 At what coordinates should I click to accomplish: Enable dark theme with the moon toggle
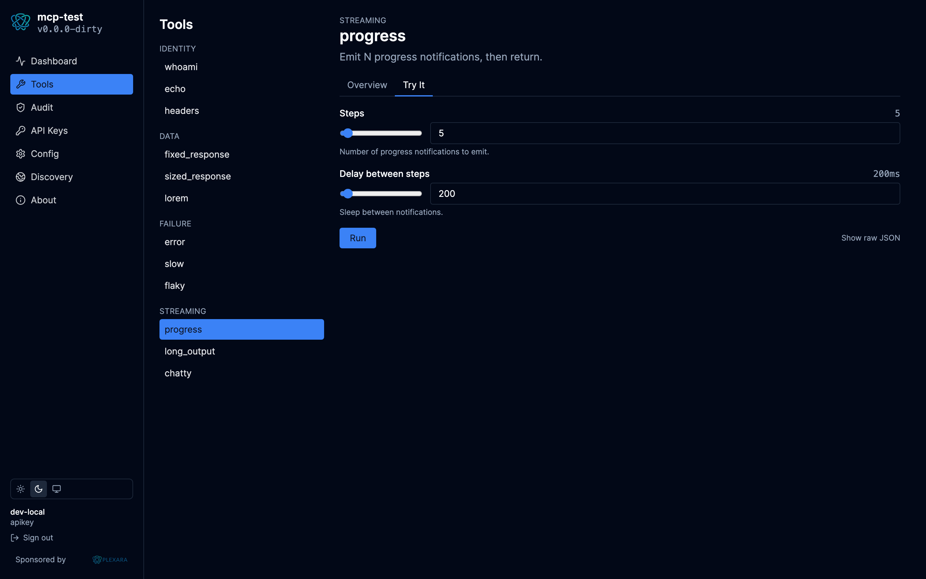[38, 489]
